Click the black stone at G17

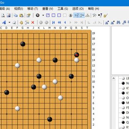click(x=23, y=44)
